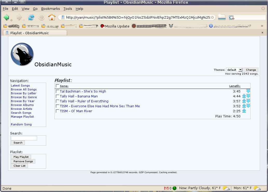
Task: Click in the sidebar Search text field
Action: [24, 138]
